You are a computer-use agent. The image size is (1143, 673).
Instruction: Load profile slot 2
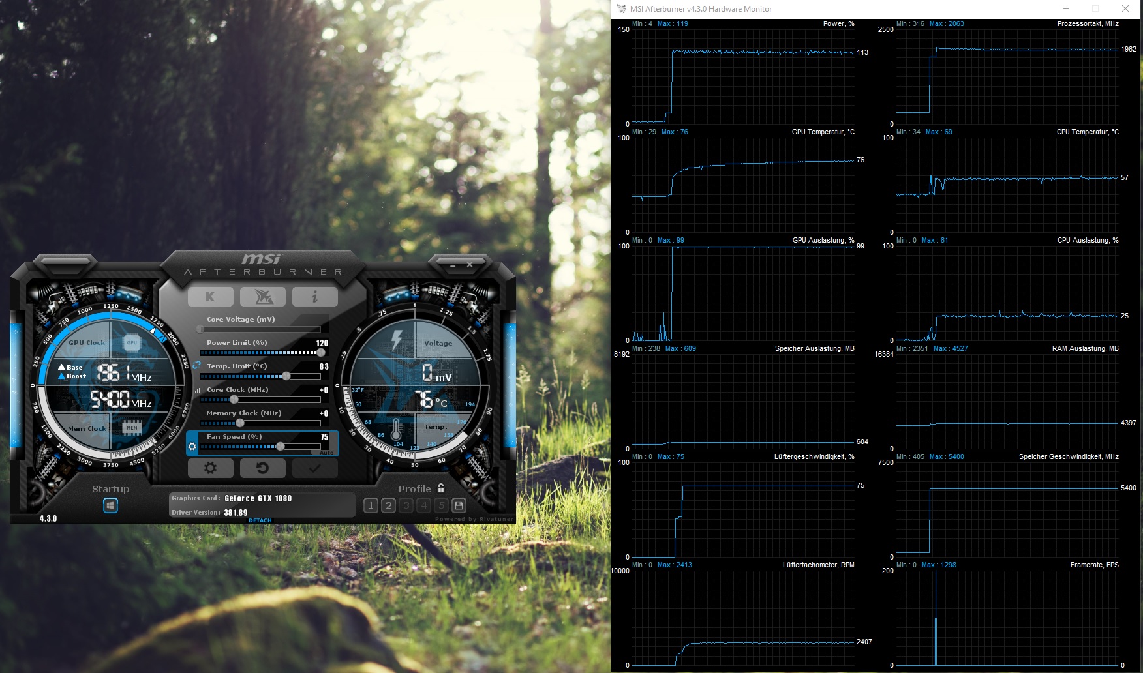pyautogui.click(x=388, y=505)
